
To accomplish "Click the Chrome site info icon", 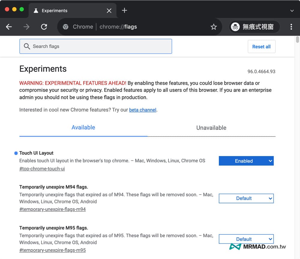I will 66,27.
